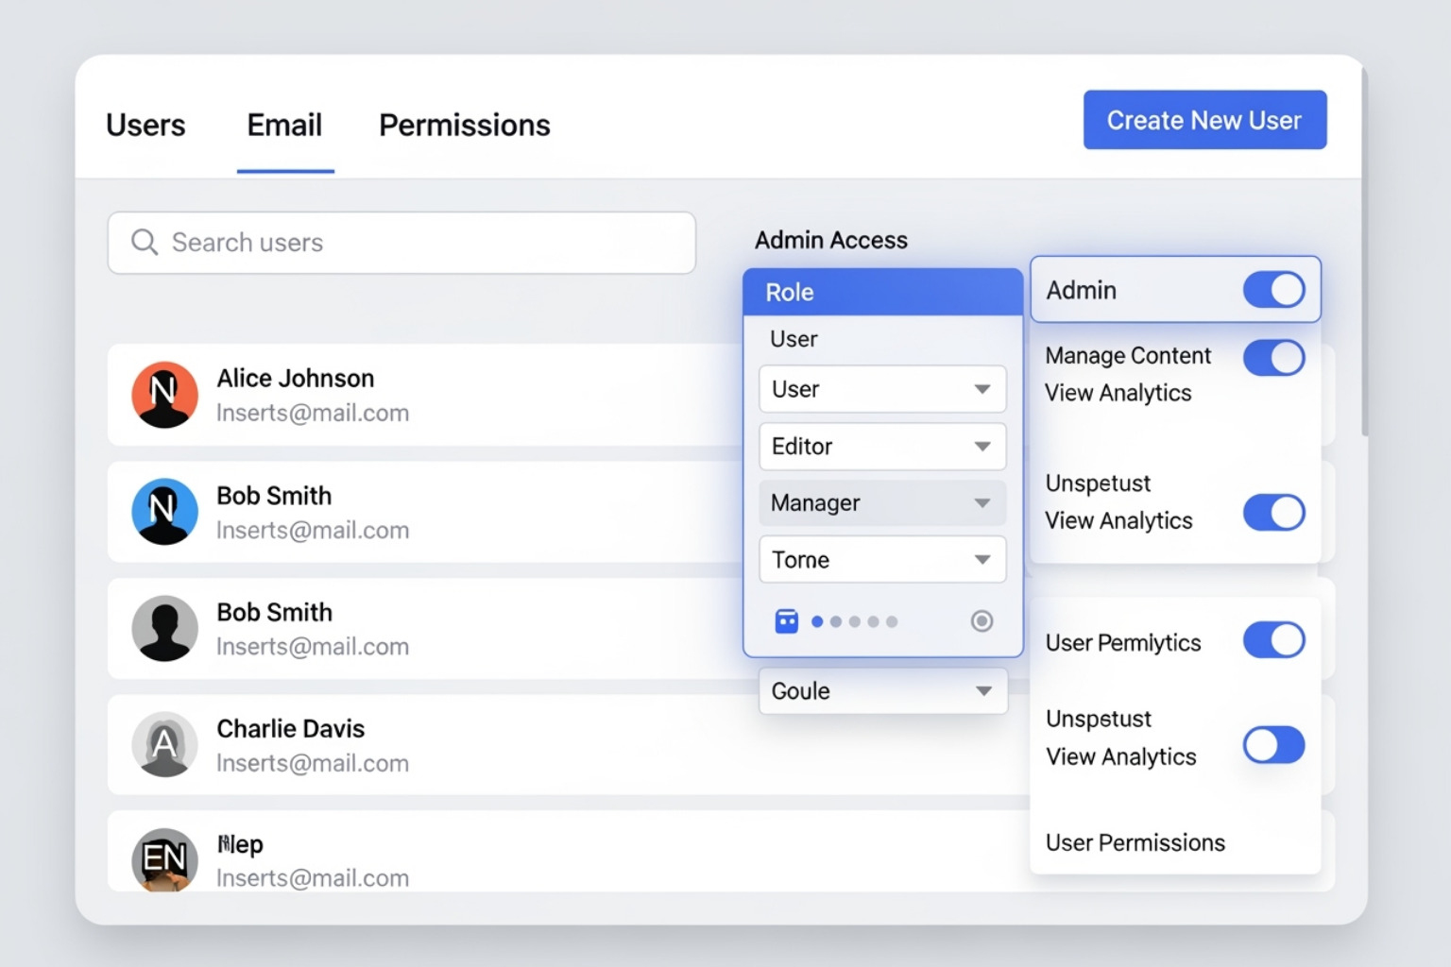The image size is (1451, 967).
Task: Click the Search users input field
Action: point(401,243)
